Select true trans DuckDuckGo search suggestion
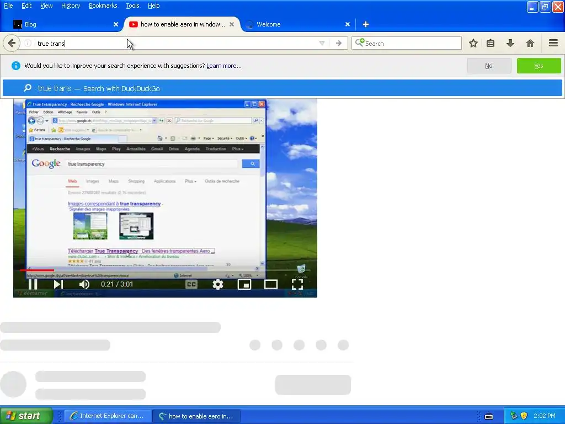Screen dimensions: 565x424 click(282, 88)
